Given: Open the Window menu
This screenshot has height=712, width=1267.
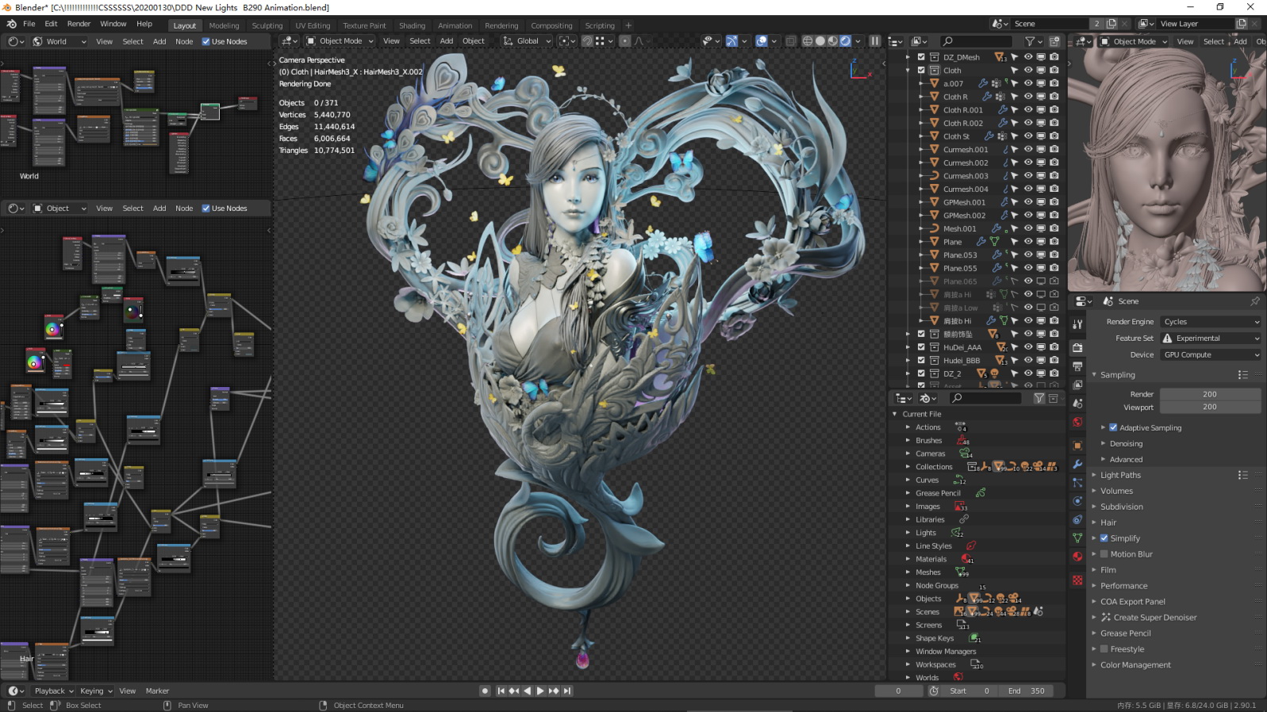Looking at the screenshot, I should (x=113, y=24).
